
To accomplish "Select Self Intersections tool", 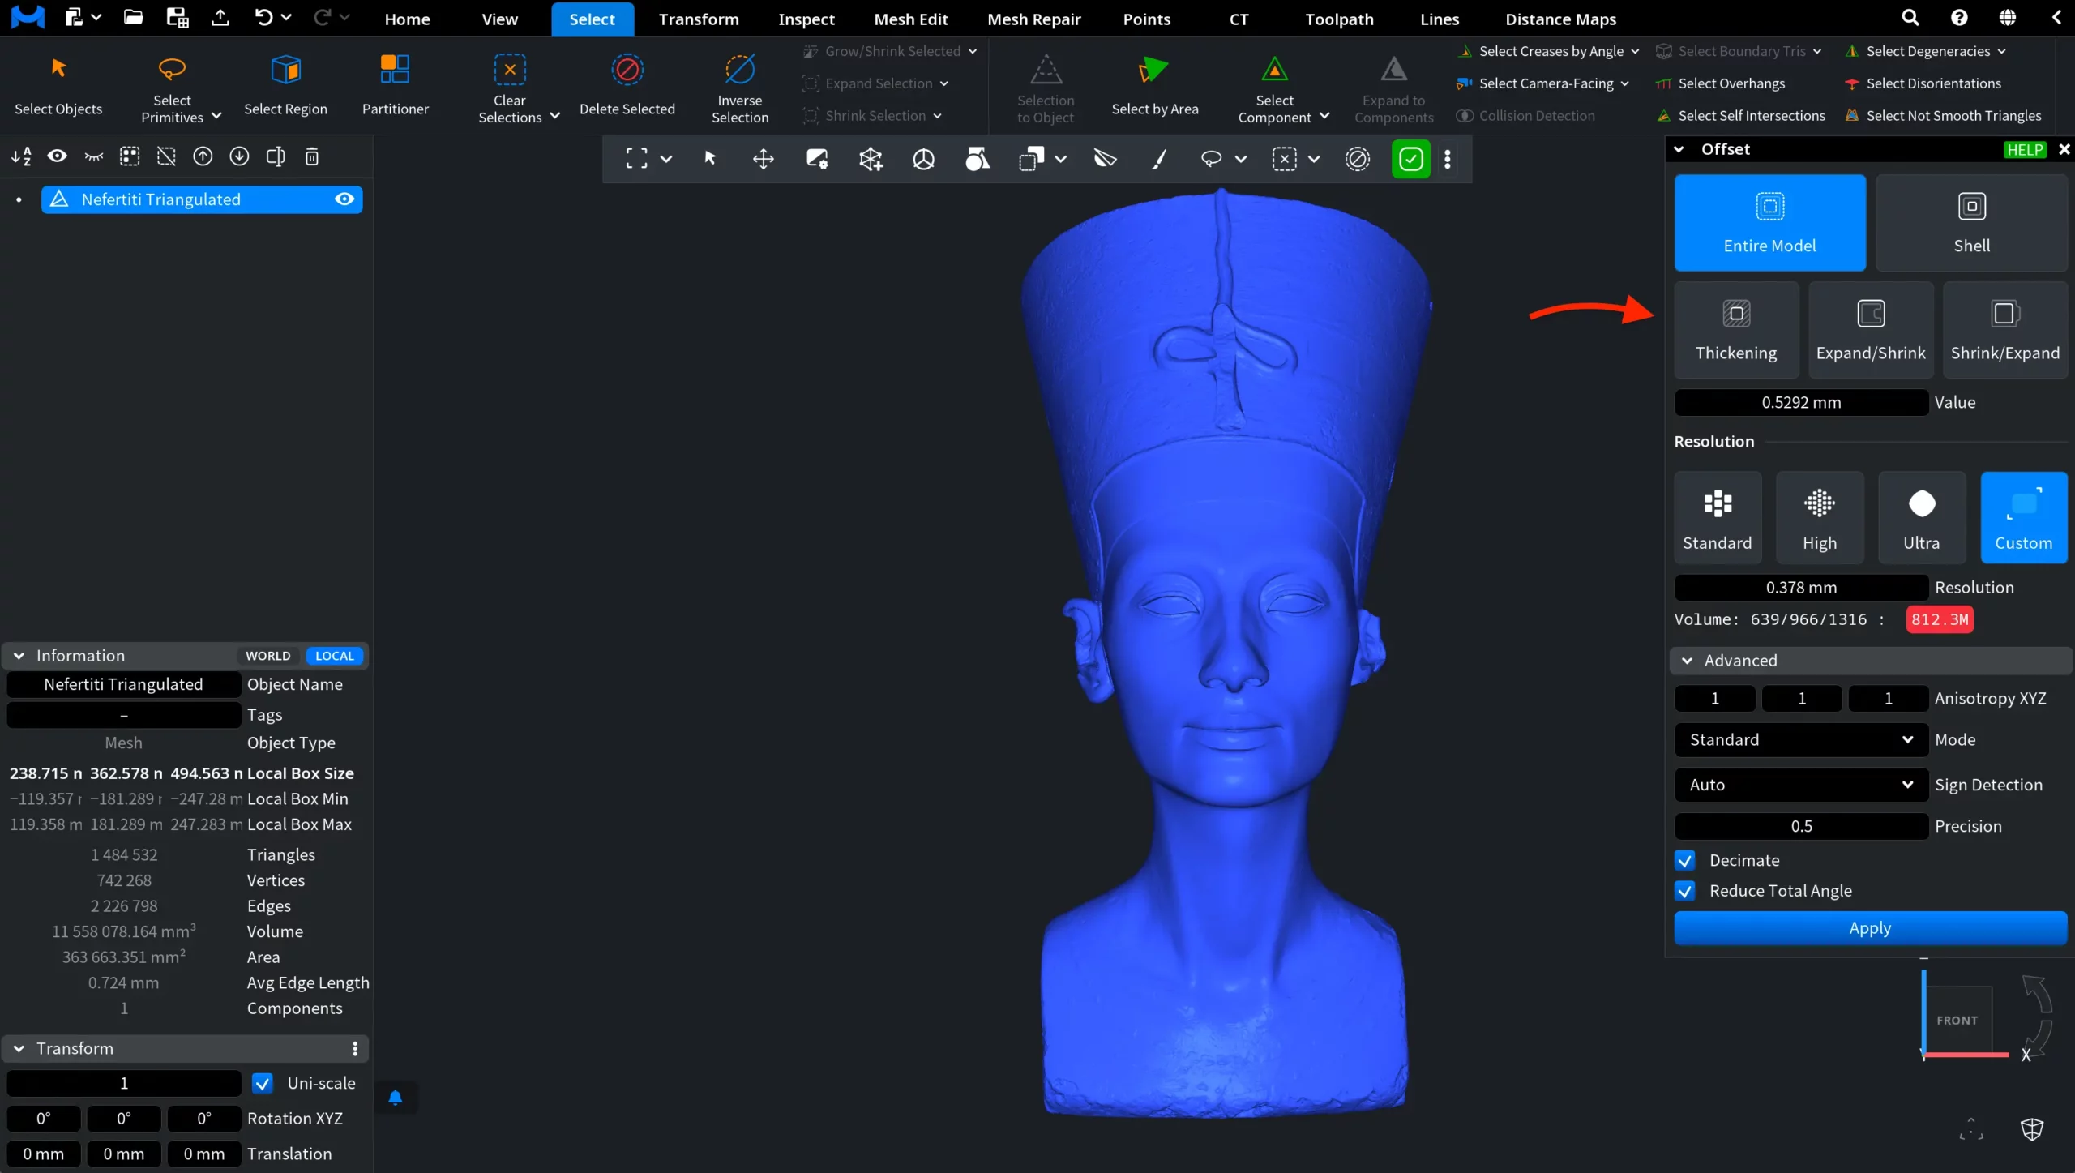I will tap(1742, 116).
